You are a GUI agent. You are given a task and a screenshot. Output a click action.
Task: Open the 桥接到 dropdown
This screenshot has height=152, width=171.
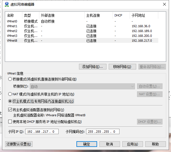pos(82,86)
